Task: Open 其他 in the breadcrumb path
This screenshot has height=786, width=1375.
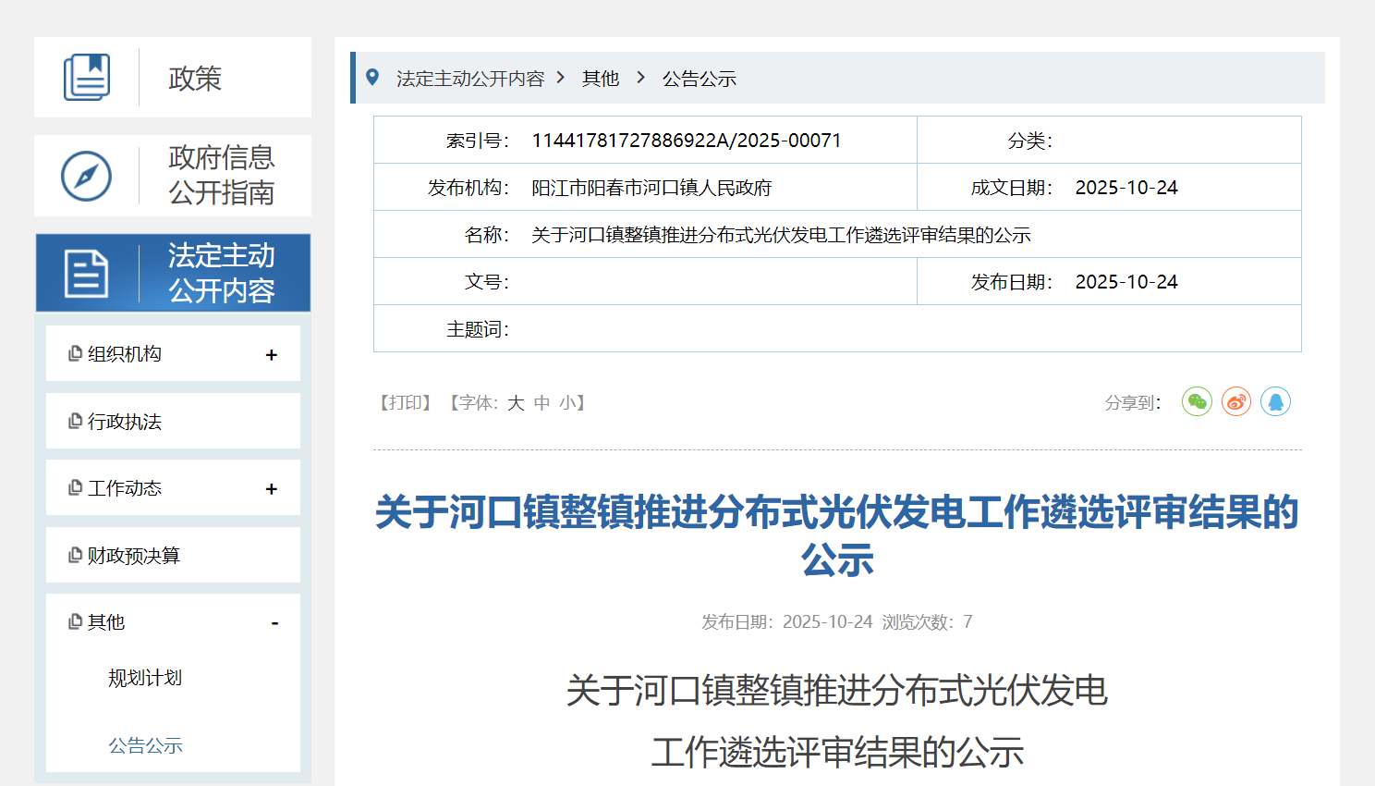Action: click(601, 79)
